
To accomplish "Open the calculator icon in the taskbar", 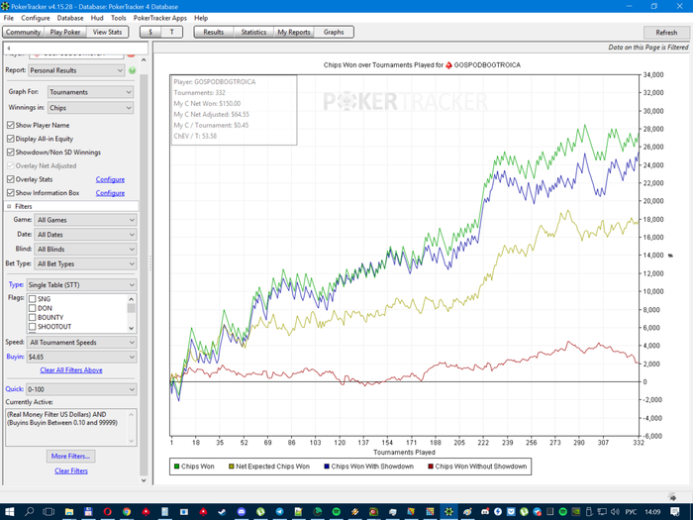I will point(165,512).
